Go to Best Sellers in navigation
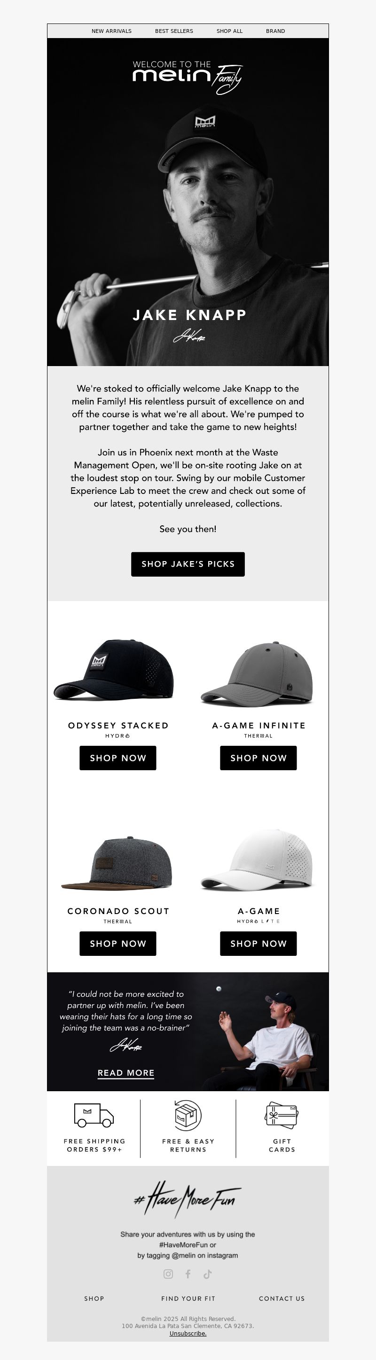Screen dimensions: 376x1360 pyautogui.click(x=174, y=31)
